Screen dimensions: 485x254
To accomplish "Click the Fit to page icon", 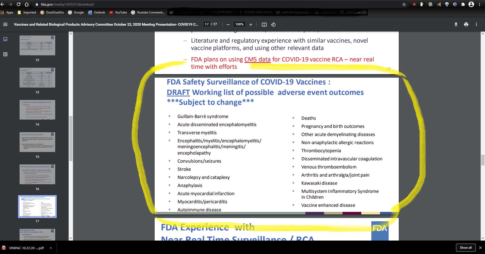I will click(264, 24).
